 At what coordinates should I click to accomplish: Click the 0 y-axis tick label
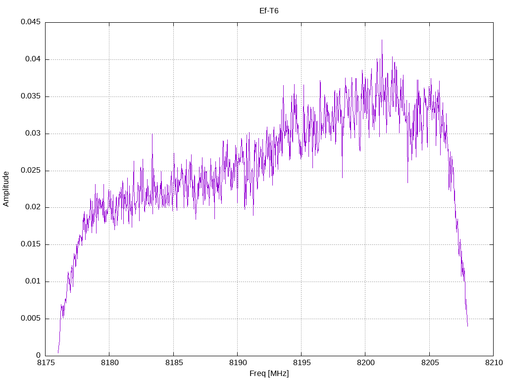39,355
